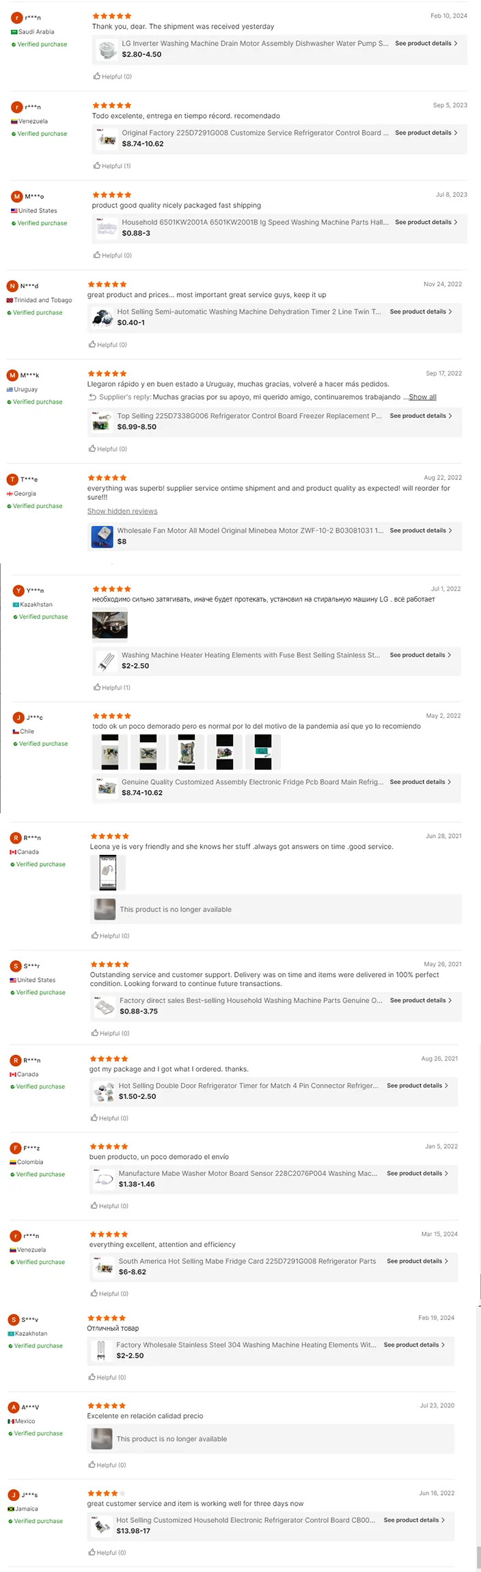Click verified purchase checkmark under T***e from Georgia
This screenshot has height=1572, width=481.
[x=10, y=506]
